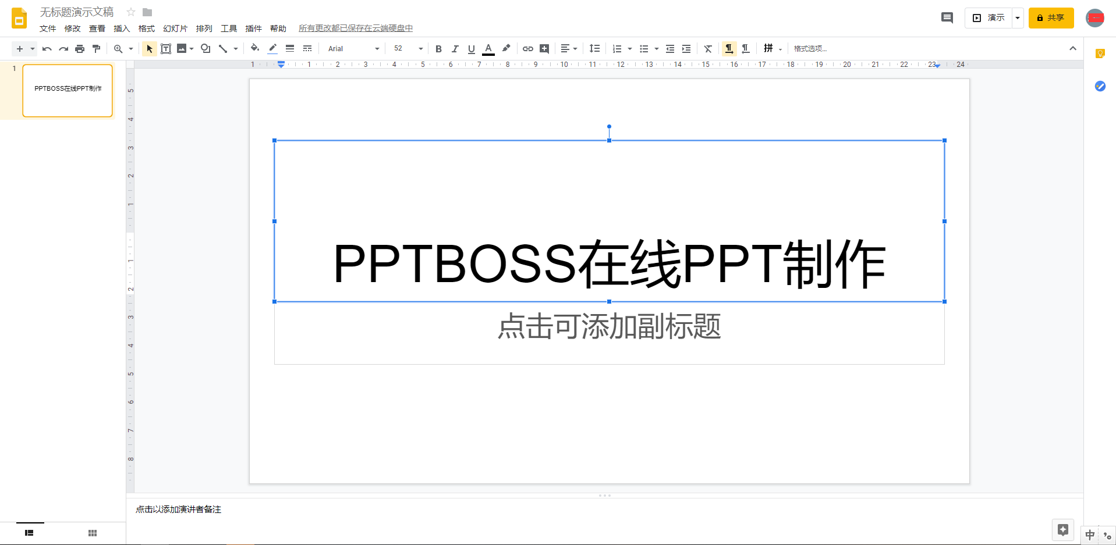The height and width of the screenshot is (545, 1116).
Task: Decrease the text indent
Action: pyautogui.click(x=670, y=49)
